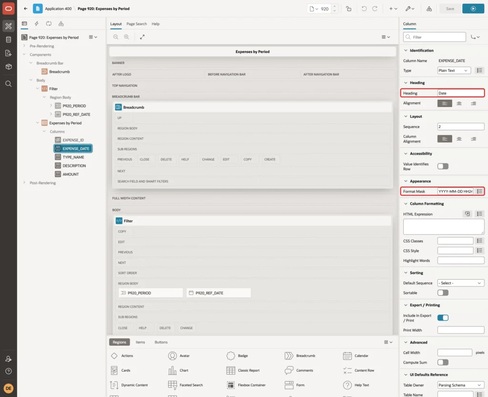Image resolution: width=488 pixels, height=397 pixels.
Task: Click the page lock icon
Action: coord(348,9)
